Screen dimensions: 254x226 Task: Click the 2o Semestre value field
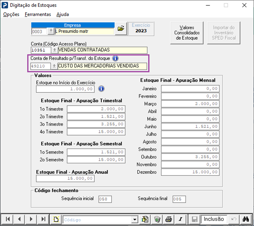pos(96,160)
